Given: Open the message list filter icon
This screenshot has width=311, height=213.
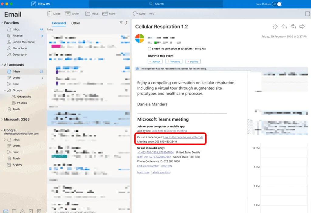Looking at the screenshot, I should [x=121, y=23].
